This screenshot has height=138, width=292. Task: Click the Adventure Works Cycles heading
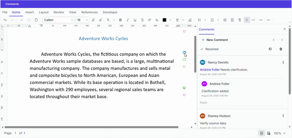[103, 39]
